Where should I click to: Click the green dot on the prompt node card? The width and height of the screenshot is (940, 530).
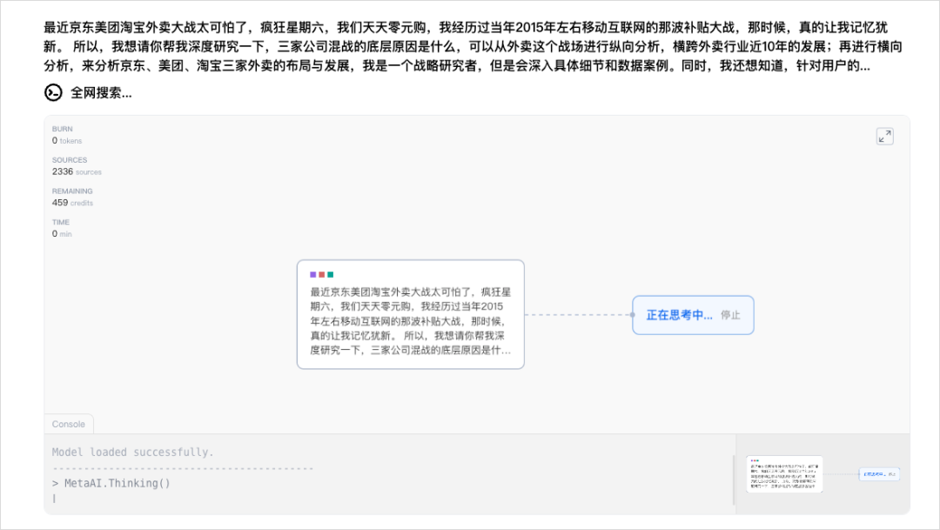point(330,273)
